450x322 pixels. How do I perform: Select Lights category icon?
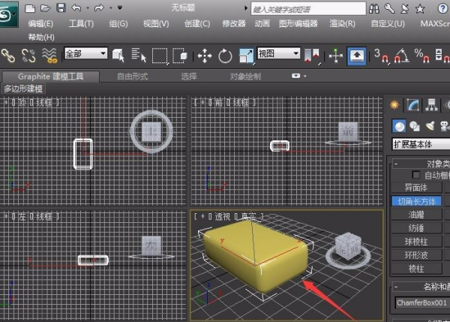point(430,126)
